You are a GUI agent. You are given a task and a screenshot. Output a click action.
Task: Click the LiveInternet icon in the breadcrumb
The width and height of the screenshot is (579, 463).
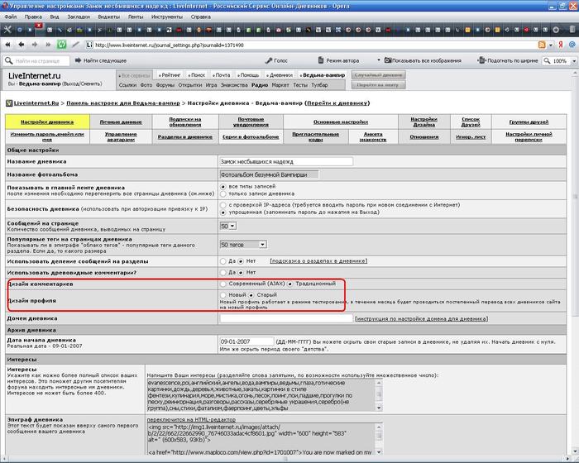(x=9, y=103)
